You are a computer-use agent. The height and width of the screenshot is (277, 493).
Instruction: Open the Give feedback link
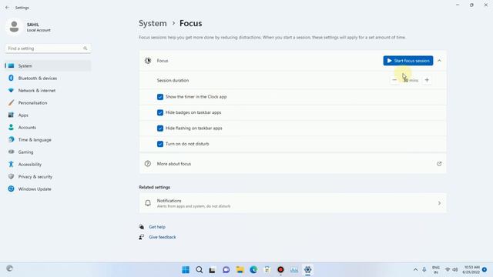[x=163, y=237]
